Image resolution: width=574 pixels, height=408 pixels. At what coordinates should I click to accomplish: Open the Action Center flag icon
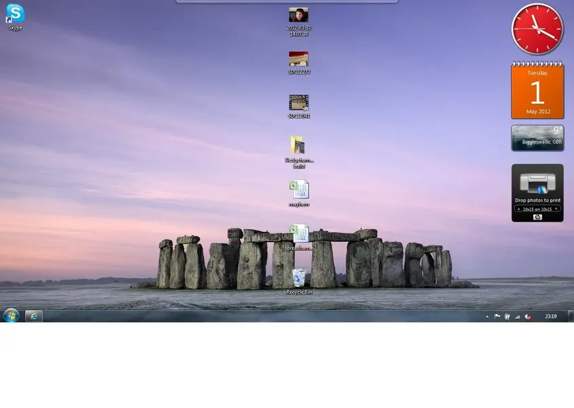497,317
